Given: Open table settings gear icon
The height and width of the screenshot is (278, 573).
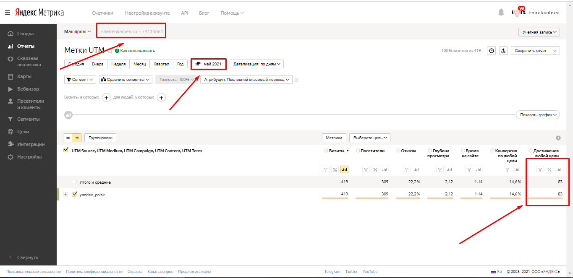Looking at the screenshot, I should pyautogui.click(x=558, y=138).
